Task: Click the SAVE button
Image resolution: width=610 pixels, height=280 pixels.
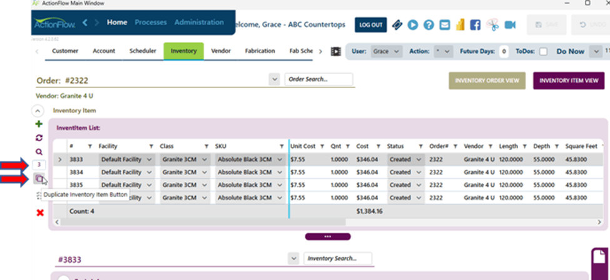Action: tap(547, 25)
